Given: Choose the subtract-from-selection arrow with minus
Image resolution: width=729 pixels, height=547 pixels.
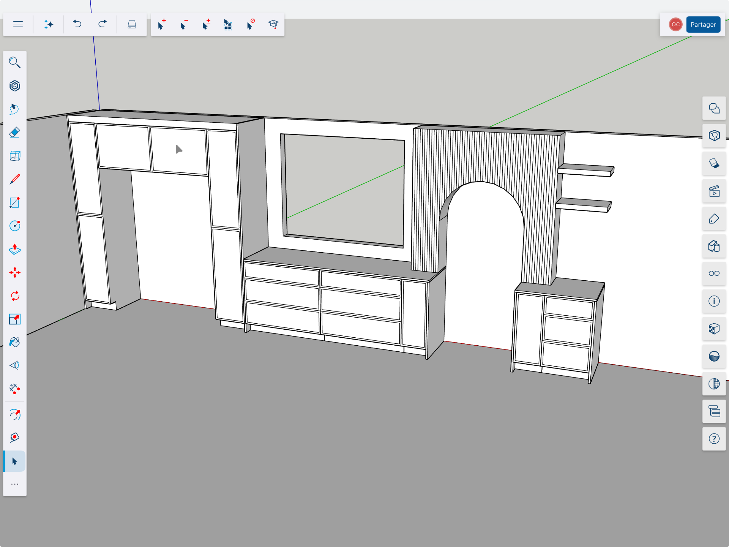Looking at the screenshot, I should pos(183,24).
